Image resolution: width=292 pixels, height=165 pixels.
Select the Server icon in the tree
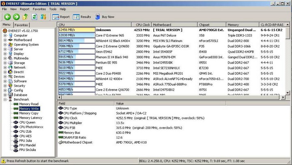pyautogui.click(x=11, y=49)
